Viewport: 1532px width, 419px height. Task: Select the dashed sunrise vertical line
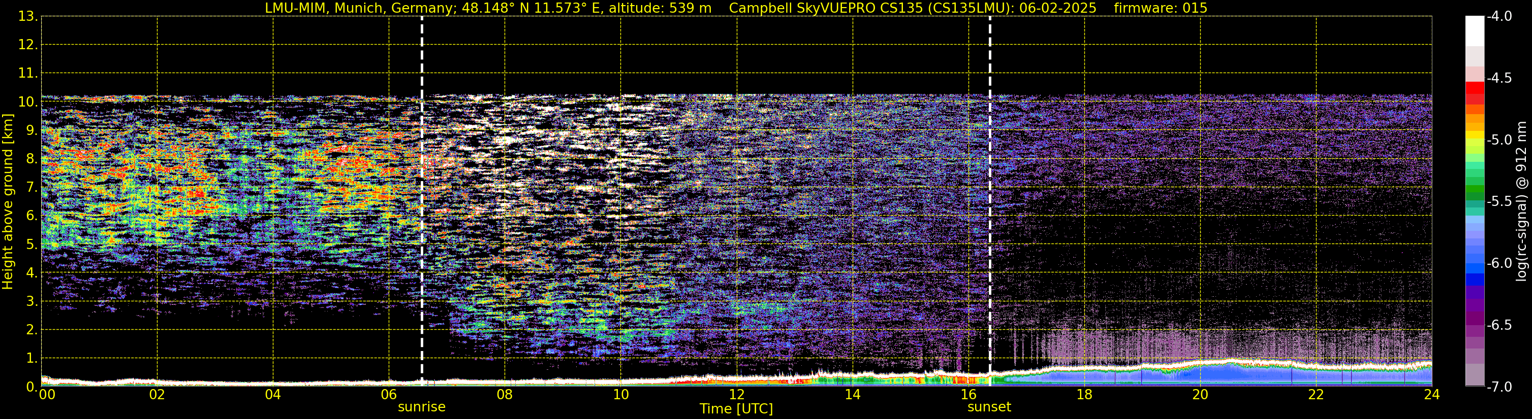coord(422,201)
